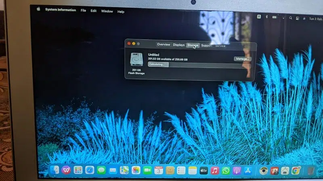Launch Google Chrome from the dock
This screenshot has height=181, width=323.
(296, 171)
